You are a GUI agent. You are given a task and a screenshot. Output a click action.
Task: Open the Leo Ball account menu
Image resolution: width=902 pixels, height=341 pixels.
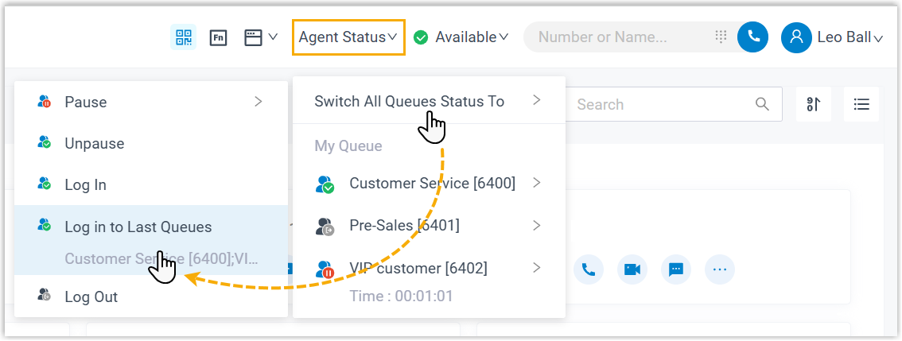coord(832,37)
